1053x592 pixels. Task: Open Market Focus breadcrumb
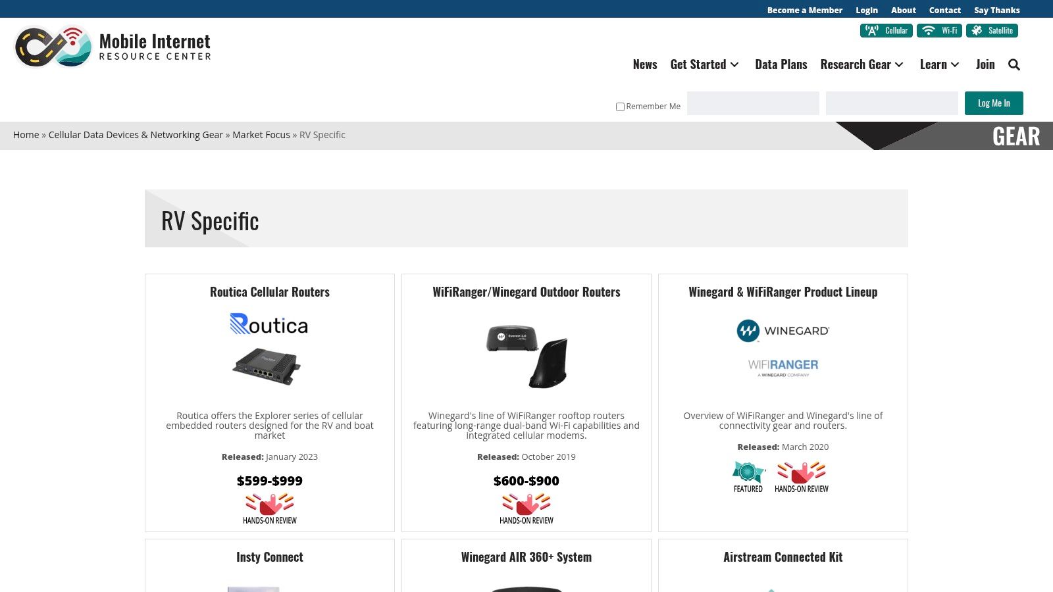tap(261, 135)
